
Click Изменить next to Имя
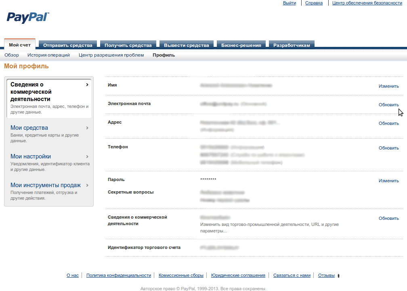coord(388,86)
